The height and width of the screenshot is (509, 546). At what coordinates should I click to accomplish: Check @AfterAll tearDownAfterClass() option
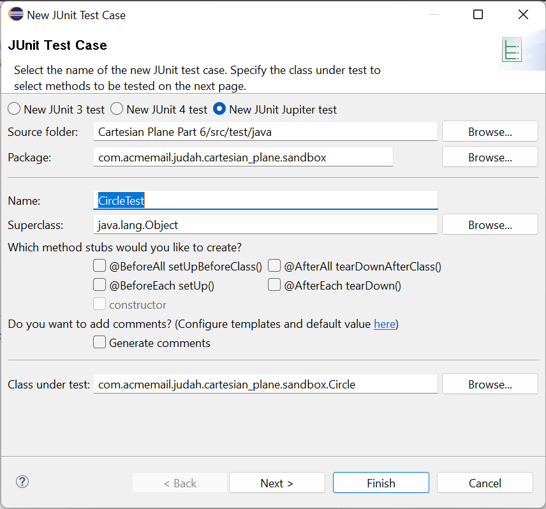click(274, 266)
